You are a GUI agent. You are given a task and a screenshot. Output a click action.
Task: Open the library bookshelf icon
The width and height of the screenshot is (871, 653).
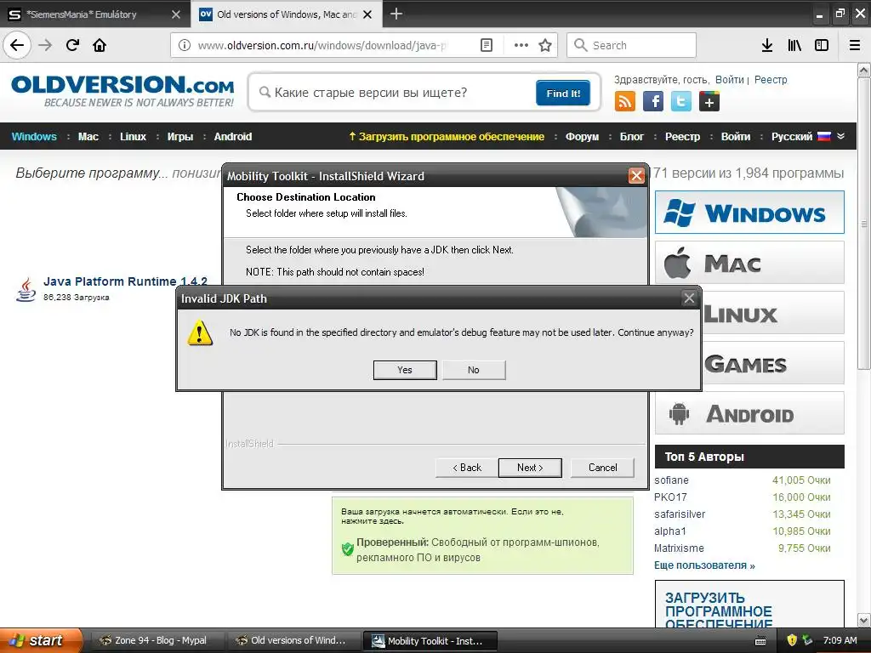pos(794,45)
